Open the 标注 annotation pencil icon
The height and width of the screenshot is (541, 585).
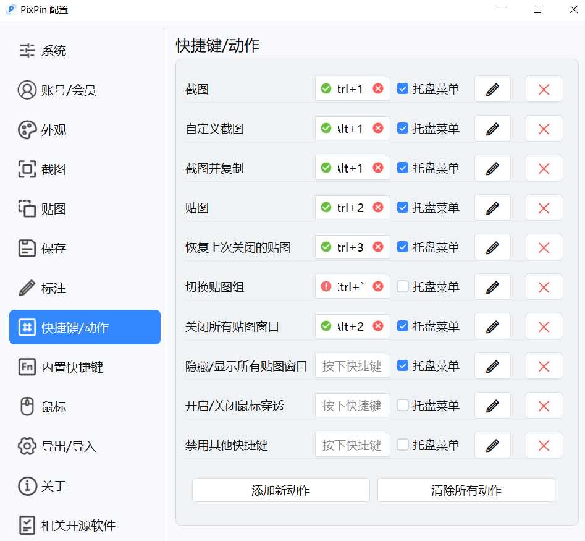(27, 288)
